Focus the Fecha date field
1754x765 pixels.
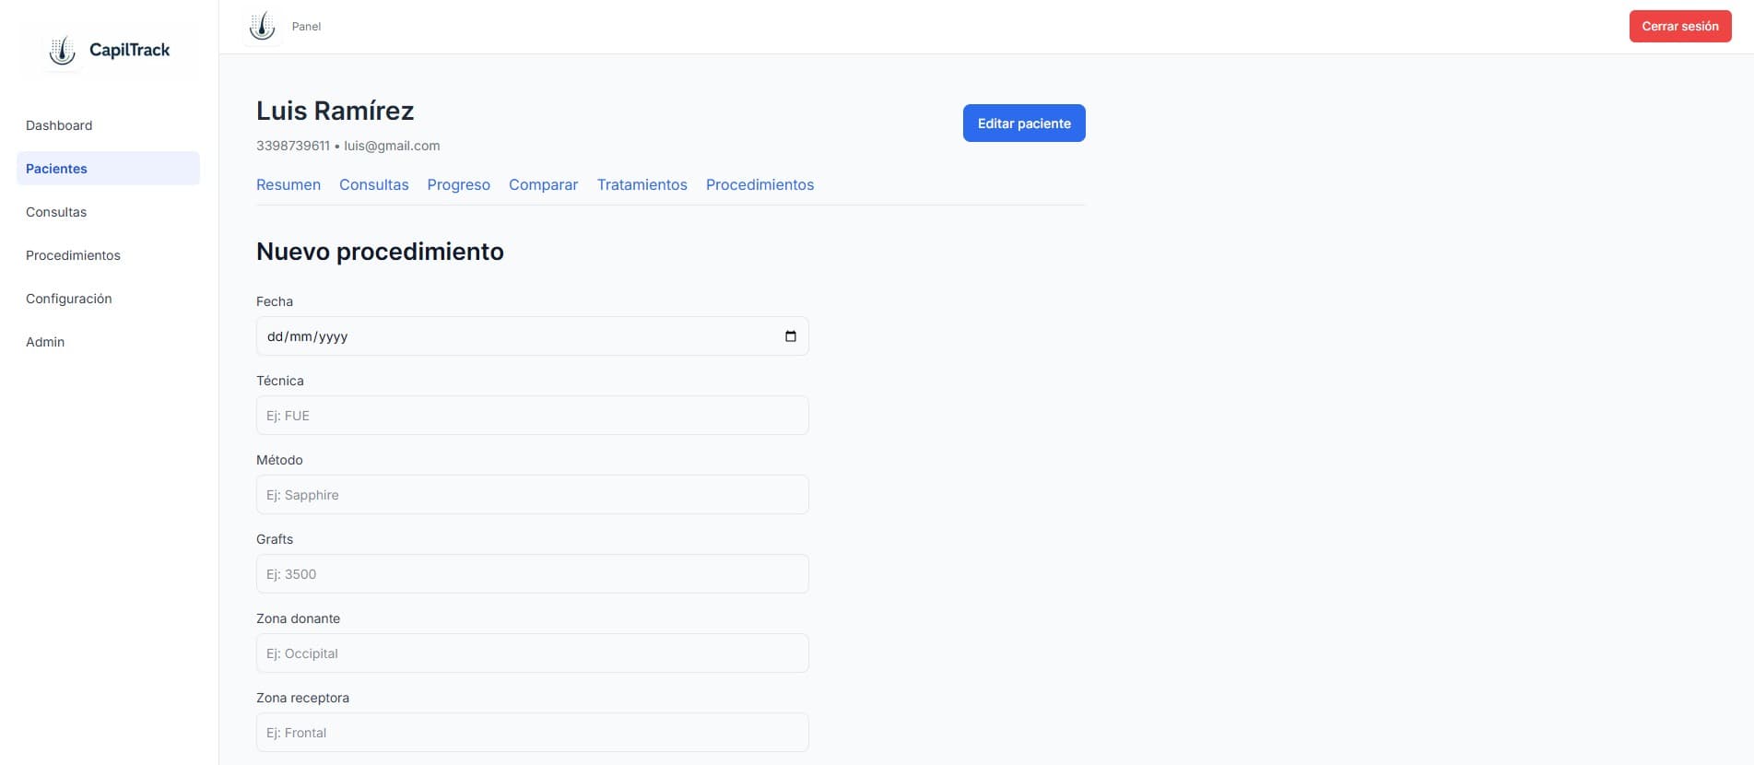coord(533,336)
